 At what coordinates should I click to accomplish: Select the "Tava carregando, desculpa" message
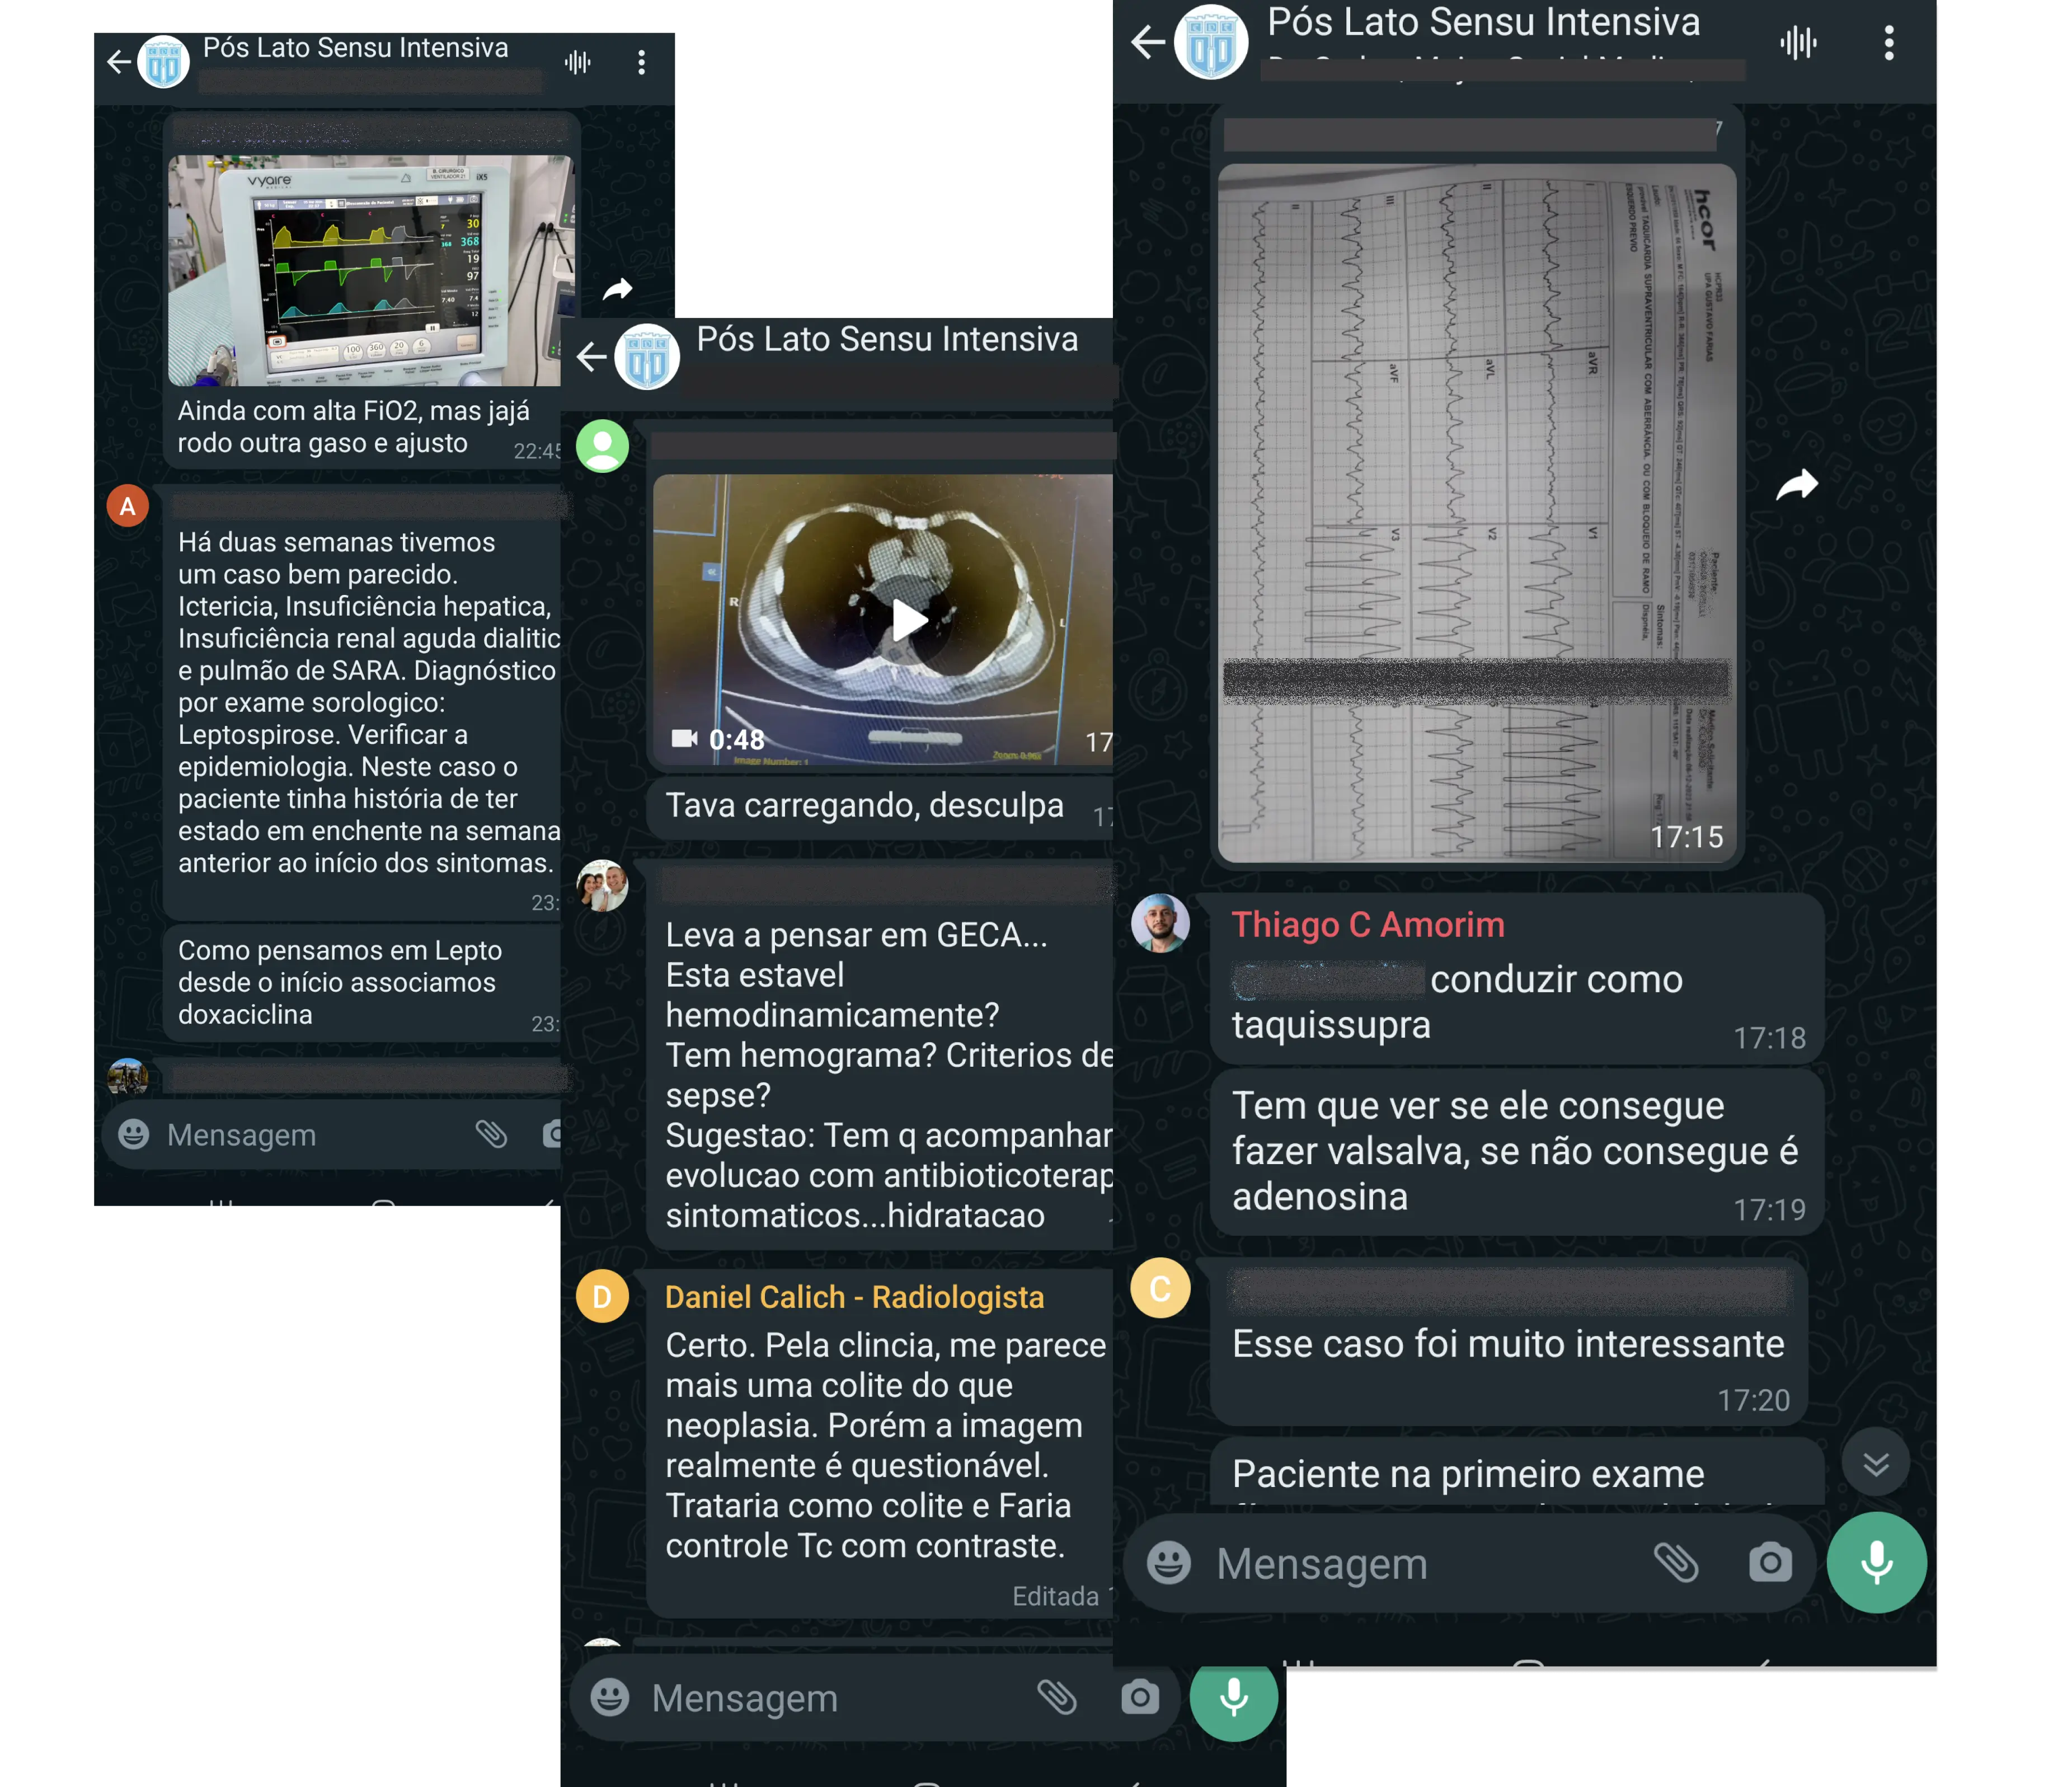880,807
